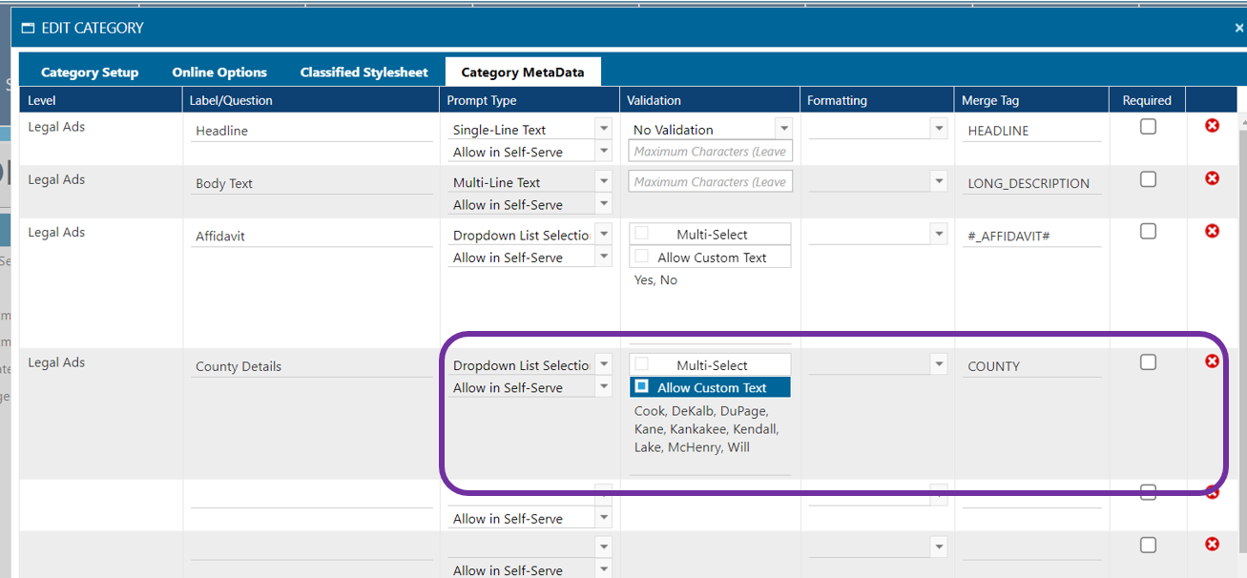Enable Required for County Details
Viewport: 1247px width, 578px height.
(1148, 362)
